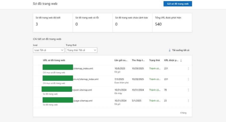
Task: Select the 'Sơ đồ trang web có lỗi' card
Action: coord(93,23)
